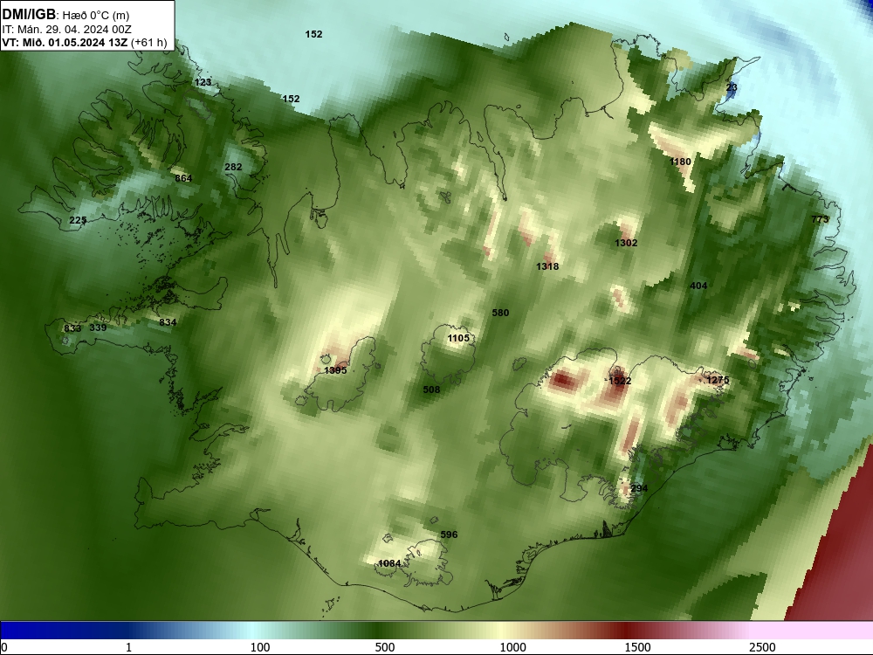This screenshot has width=873, height=655.
Task: Click the map value 1180
Action: 680,162
